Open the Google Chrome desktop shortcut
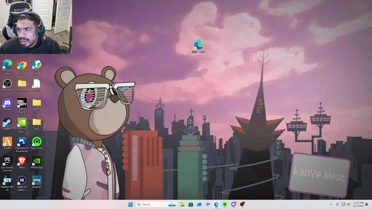This screenshot has height=209, width=372. click(22, 67)
